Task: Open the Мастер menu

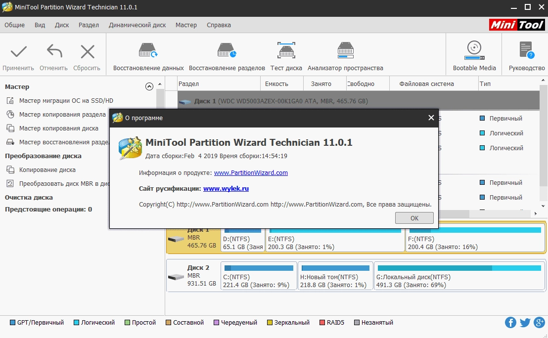Action: (x=186, y=25)
